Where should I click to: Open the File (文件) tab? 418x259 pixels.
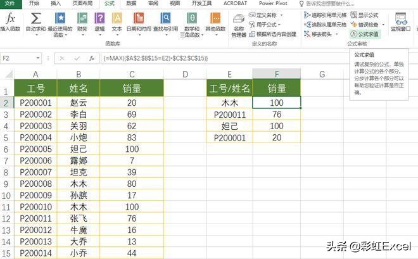tap(10, 3)
